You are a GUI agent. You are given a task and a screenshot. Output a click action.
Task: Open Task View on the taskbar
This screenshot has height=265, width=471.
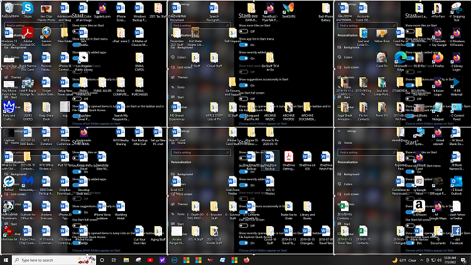tap(114, 260)
